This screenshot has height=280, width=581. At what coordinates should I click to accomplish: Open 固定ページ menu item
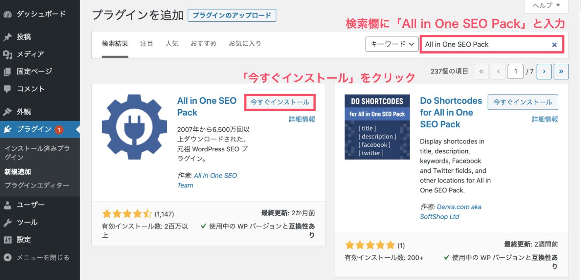tap(34, 72)
